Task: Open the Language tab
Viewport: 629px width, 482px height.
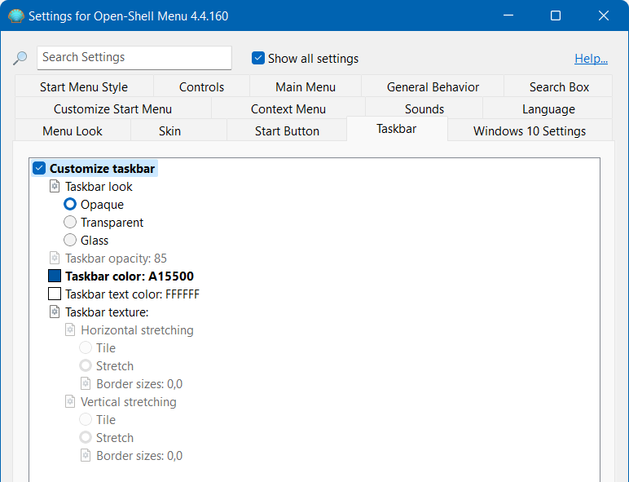Action: 548,108
